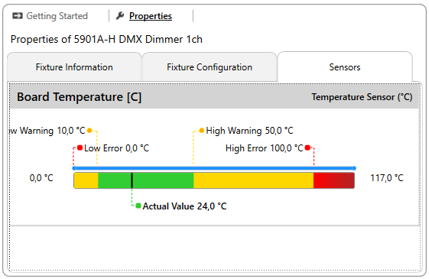Screen dimensions: 429x279
Task: Click the blue range slider left handle
Action: coord(74,168)
